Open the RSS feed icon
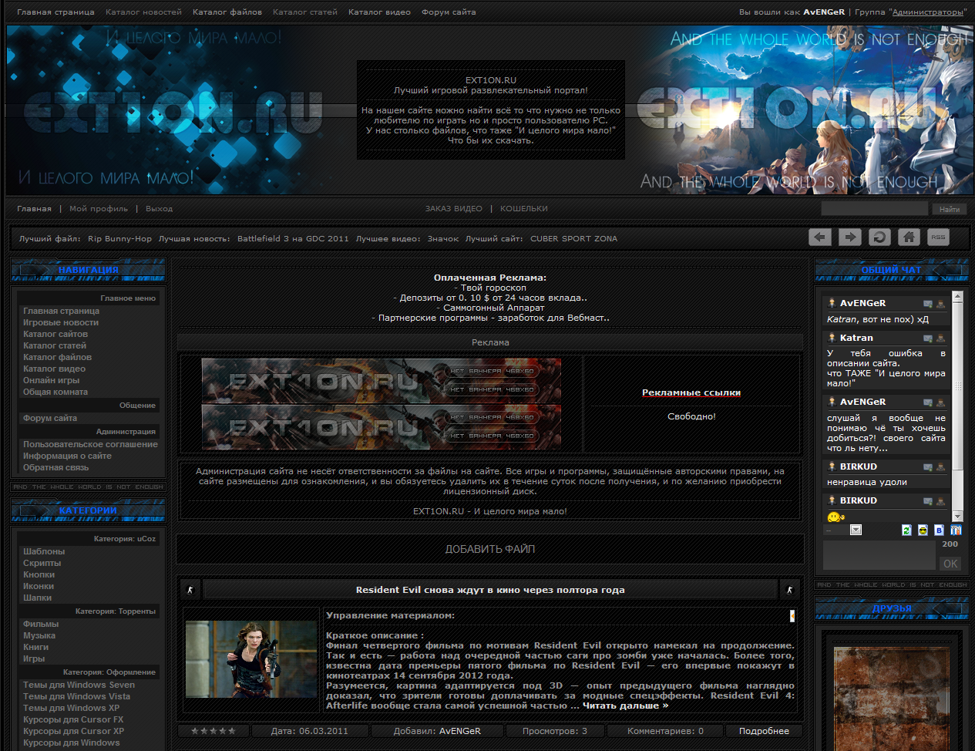The width and height of the screenshot is (975, 751). (938, 237)
